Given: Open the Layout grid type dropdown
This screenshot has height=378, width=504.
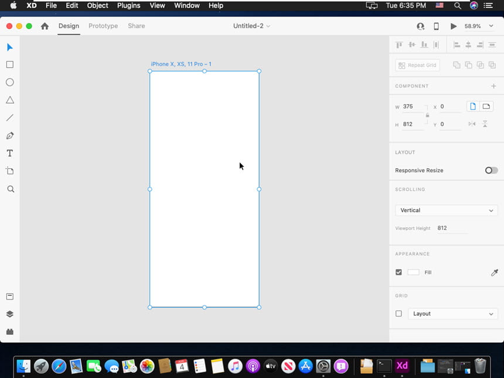Looking at the screenshot, I should [x=453, y=314].
